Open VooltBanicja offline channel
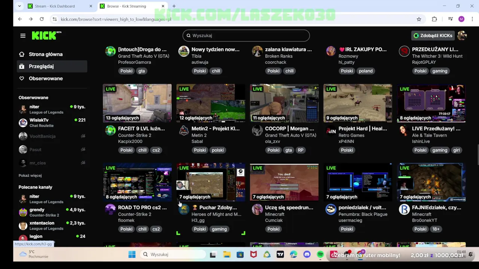Viewport: 479px width, 269px height. (x=52, y=136)
